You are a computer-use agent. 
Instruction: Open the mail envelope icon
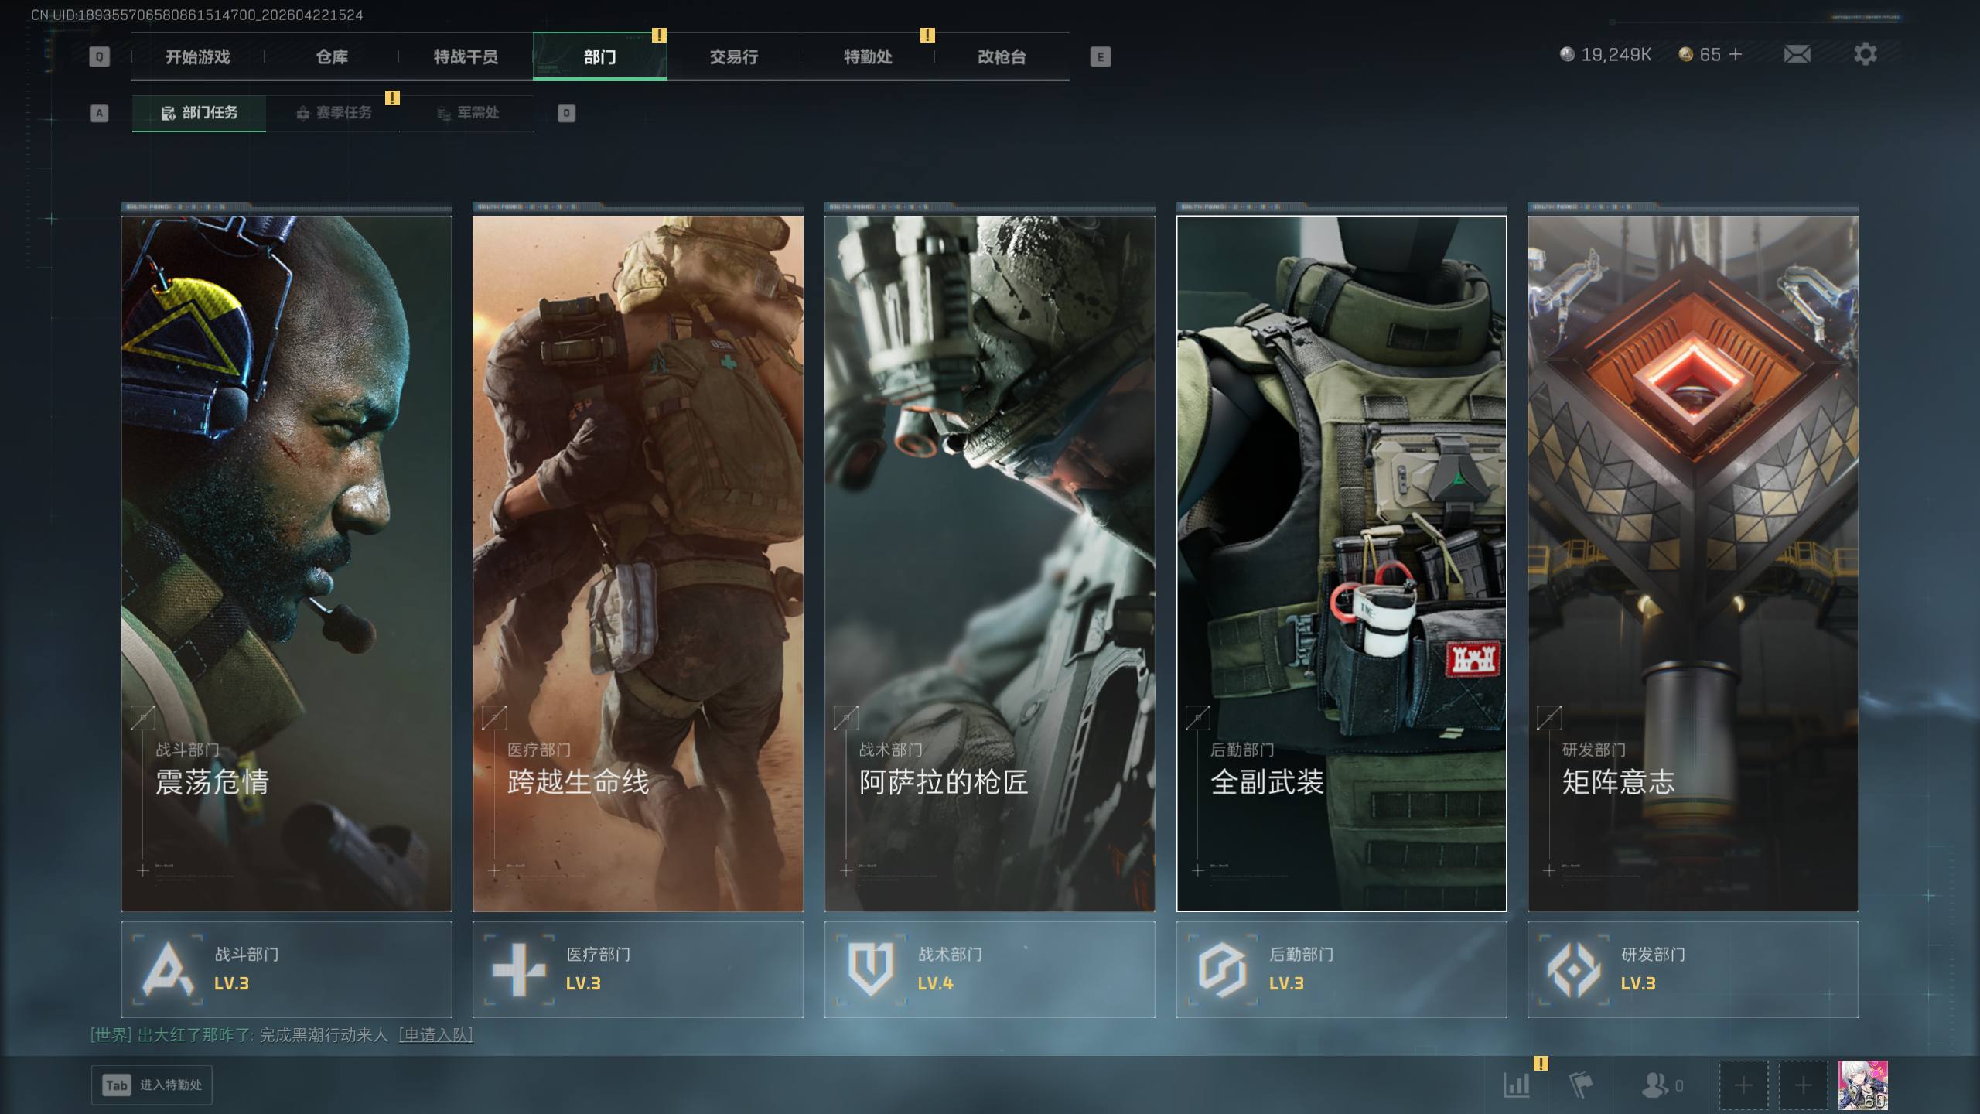pos(1797,54)
